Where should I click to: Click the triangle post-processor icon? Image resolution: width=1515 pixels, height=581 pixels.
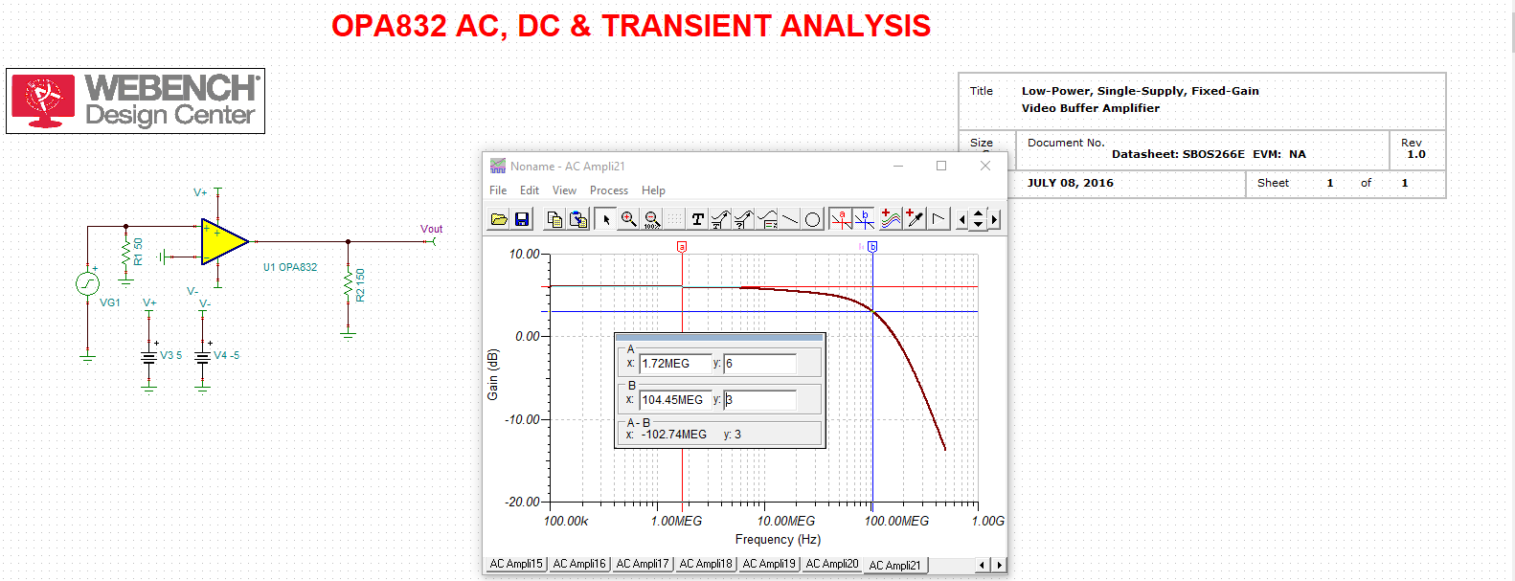(x=938, y=219)
